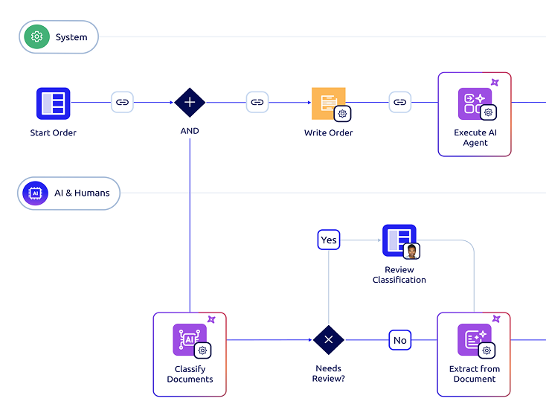Click the gear badge on Write Order
This screenshot has height=410, width=546.
[x=342, y=113]
